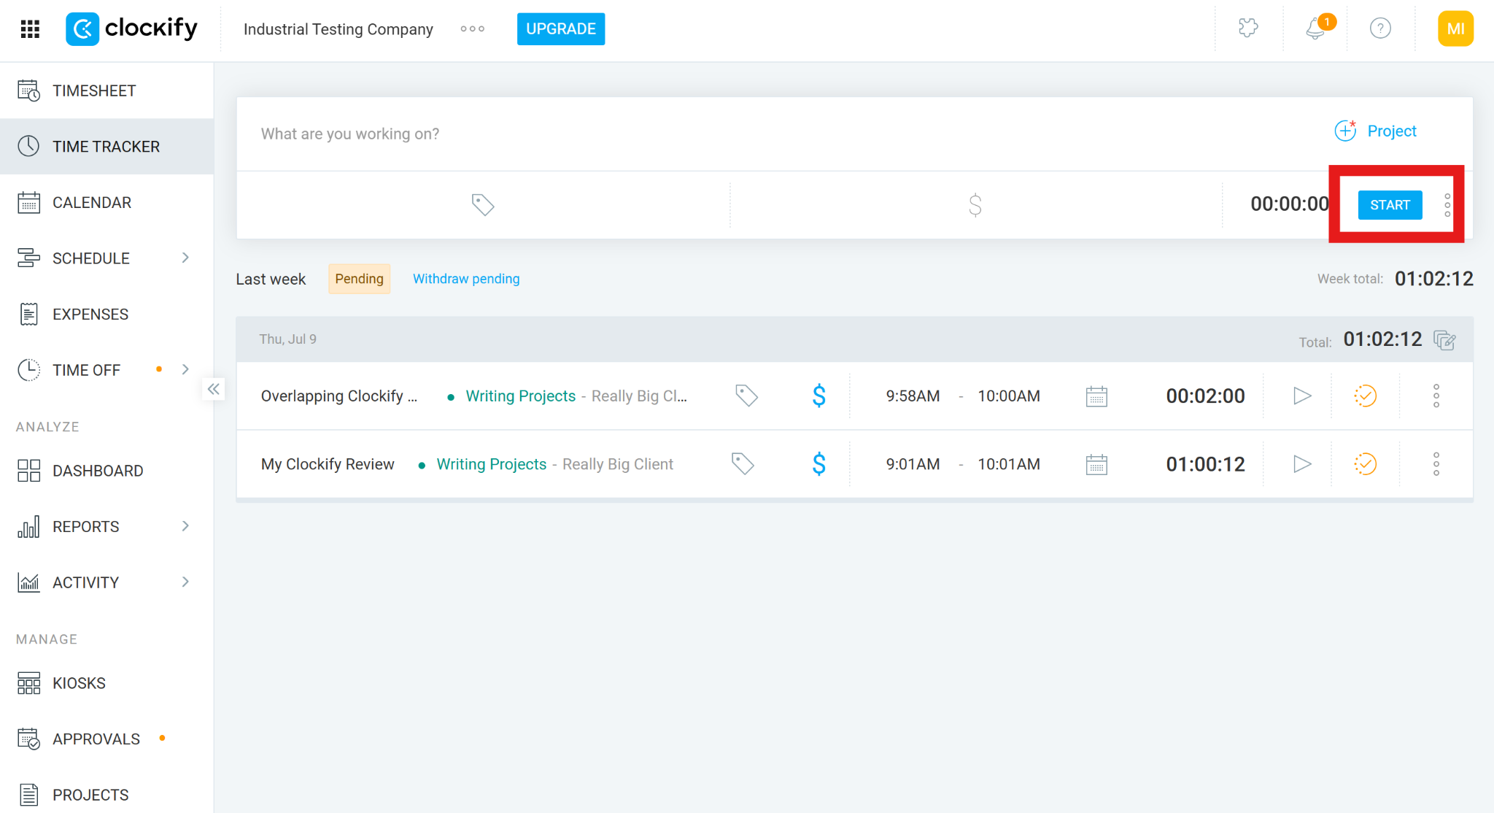
Task: Click the 00:00:00 timer duration field
Action: [1289, 204]
